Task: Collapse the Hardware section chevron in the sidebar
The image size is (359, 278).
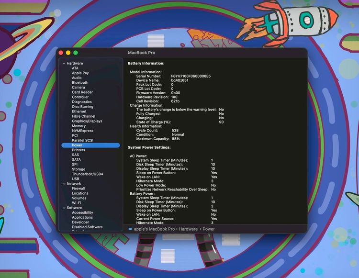Action: click(x=64, y=63)
